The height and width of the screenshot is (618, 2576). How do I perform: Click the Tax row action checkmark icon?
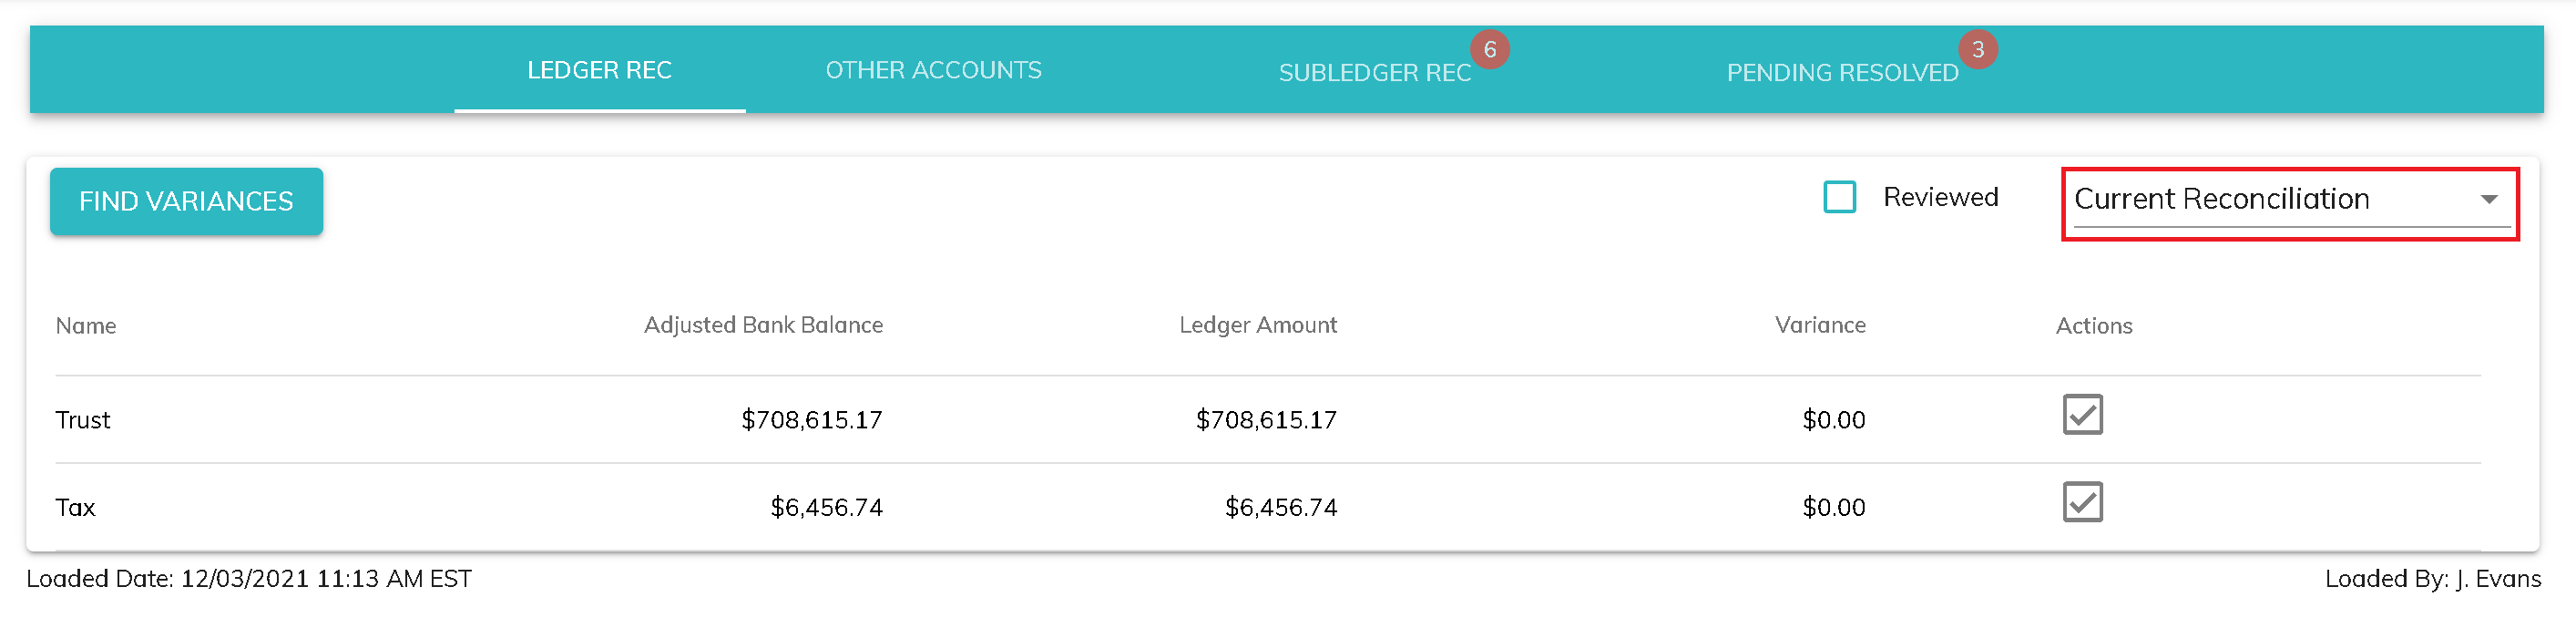click(x=2082, y=502)
